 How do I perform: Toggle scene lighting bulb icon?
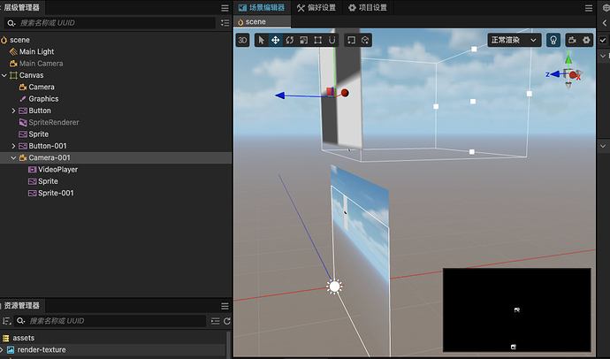click(x=553, y=40)
